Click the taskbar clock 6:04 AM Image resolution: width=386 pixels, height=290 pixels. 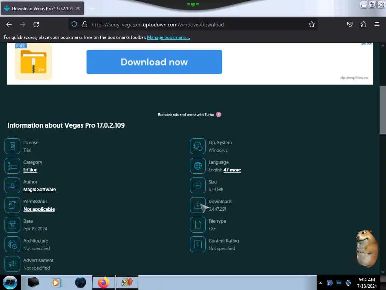(366, 280)
